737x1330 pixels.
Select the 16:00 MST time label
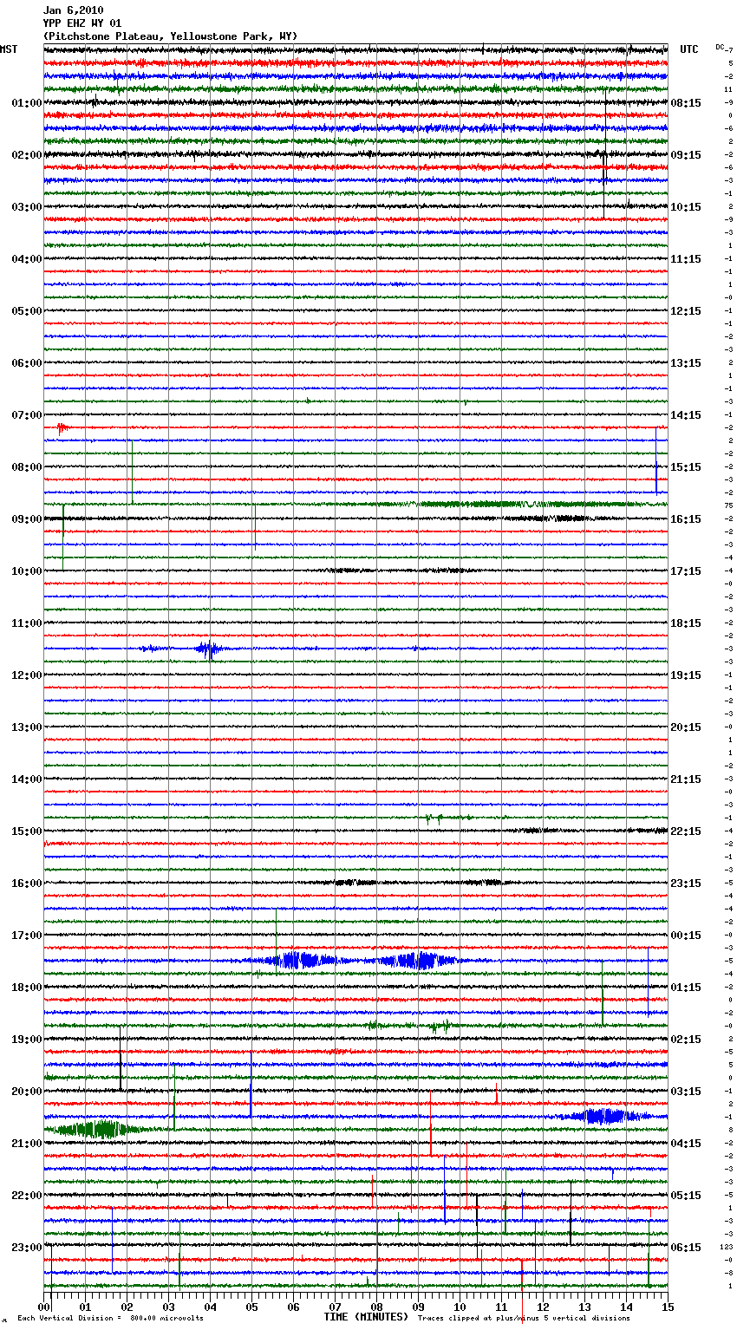(27, 883)
